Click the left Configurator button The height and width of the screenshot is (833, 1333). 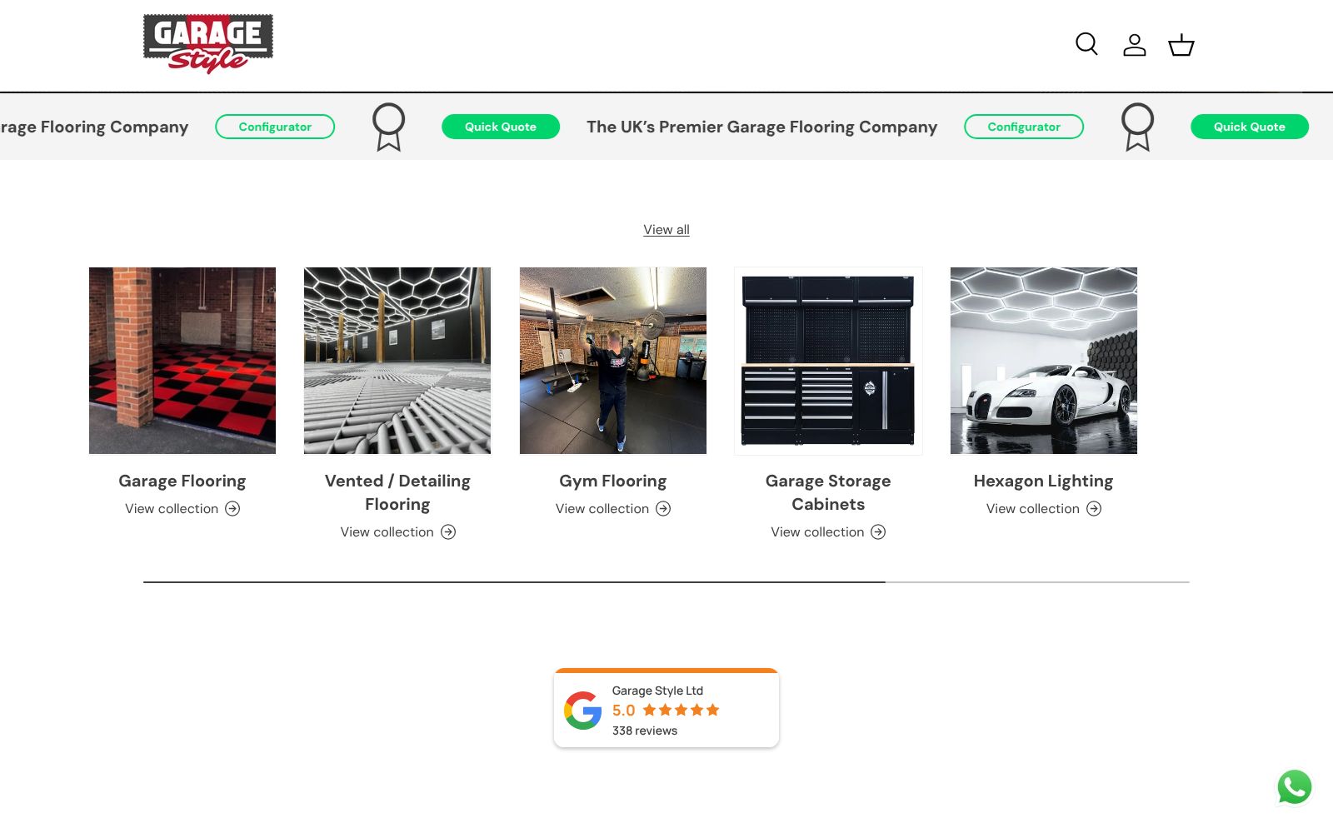pos(275,127)
